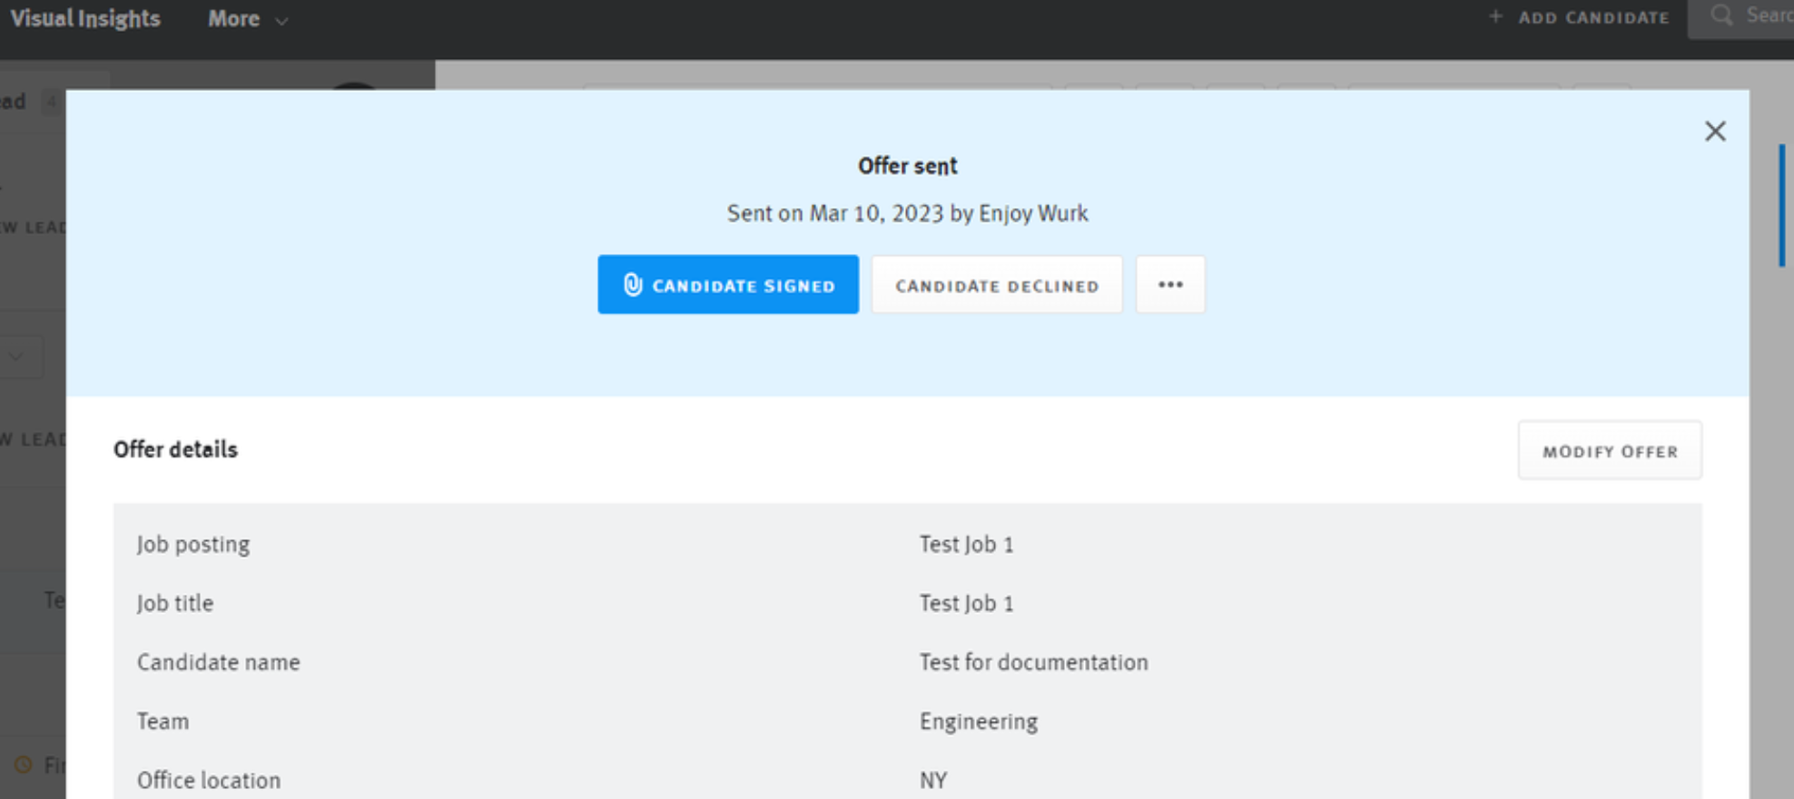This screenshot has width=1794, height=799.
Task: Click the Job title label
Action: (x=175, y=604)
